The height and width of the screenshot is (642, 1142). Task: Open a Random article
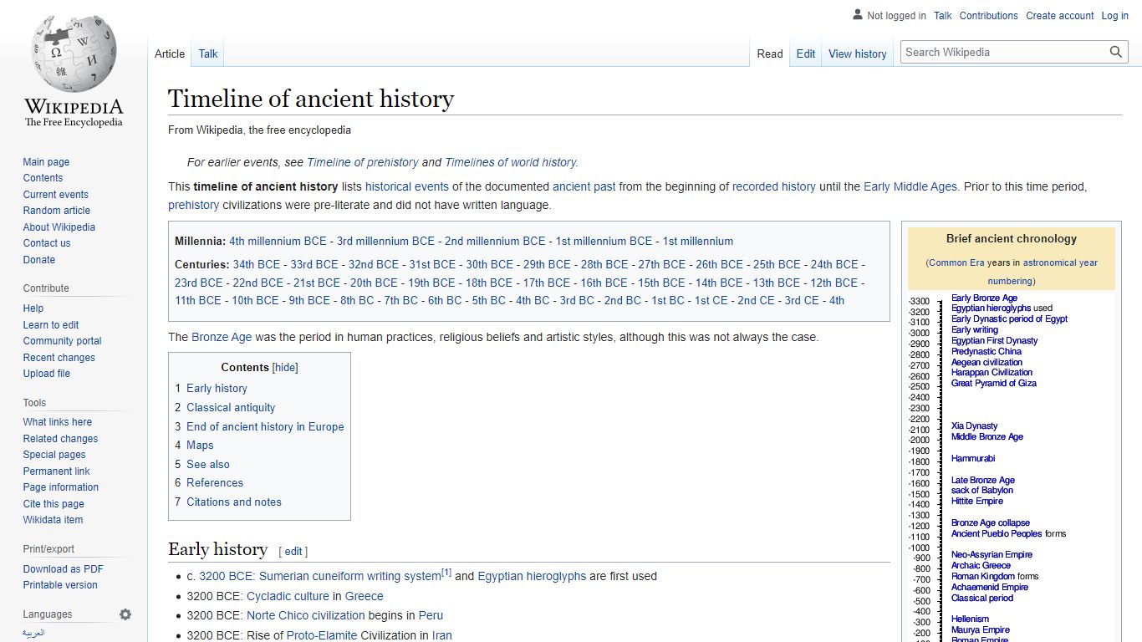(x=56, y=211)
